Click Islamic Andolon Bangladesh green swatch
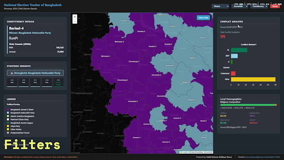Image resolution: width=284 pixels, height=160 pixels. [x=8, y=116]
